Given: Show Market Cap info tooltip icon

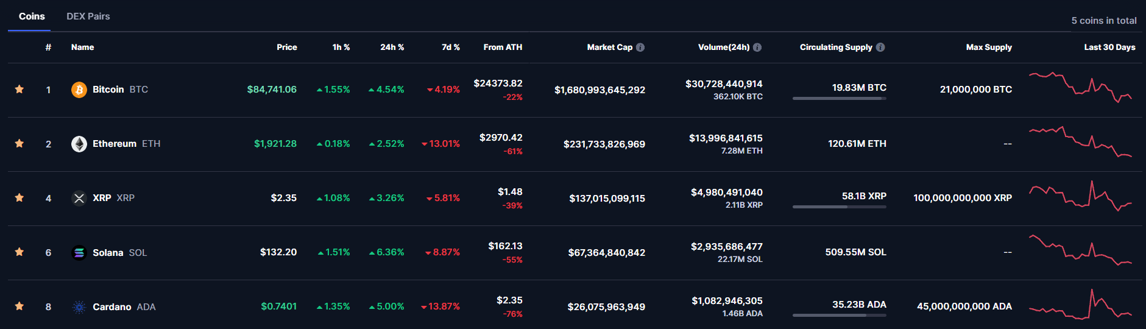Looking at the screenshot, I should pyautogui.click(x=640, y=48).
